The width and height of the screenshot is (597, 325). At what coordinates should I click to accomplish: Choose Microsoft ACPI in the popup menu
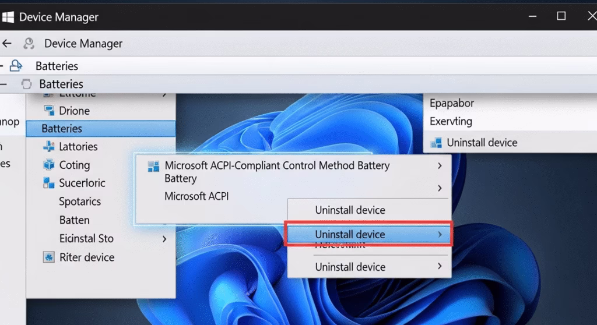pos(196,196)
